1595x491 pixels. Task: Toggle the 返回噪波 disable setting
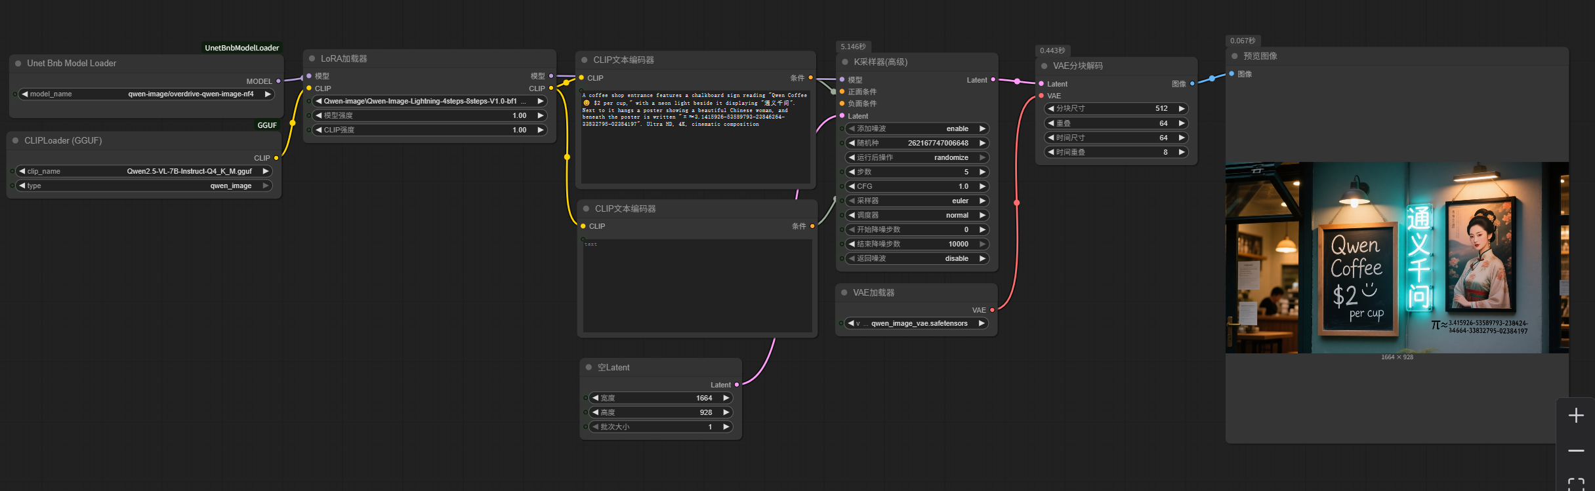[x=917, y=258]
